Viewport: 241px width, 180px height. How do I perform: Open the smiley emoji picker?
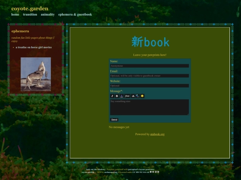point(142,96)
